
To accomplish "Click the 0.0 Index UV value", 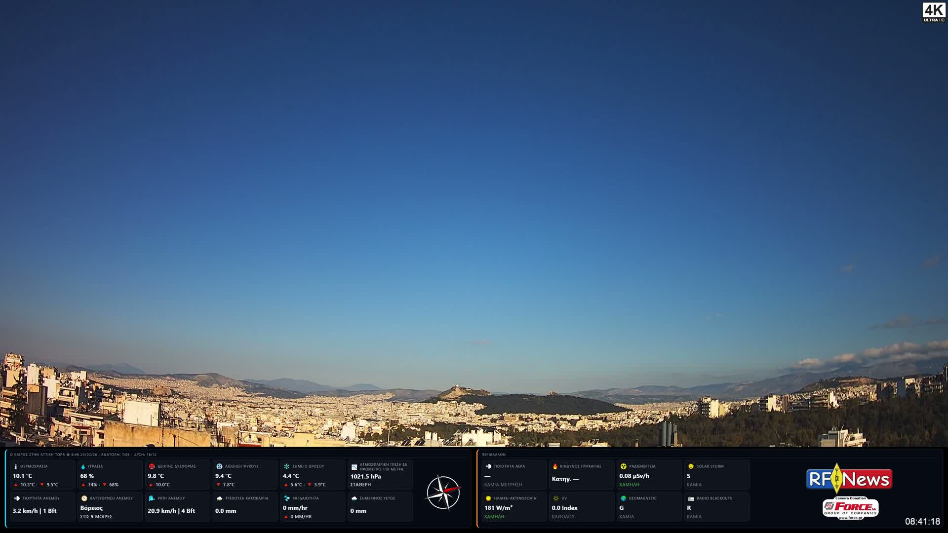I will click(x=564, y=508).
